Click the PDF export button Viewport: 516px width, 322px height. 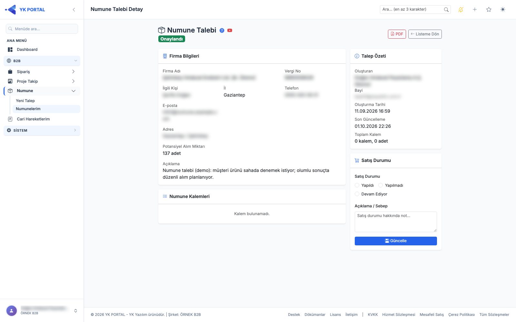click(397, 34)
